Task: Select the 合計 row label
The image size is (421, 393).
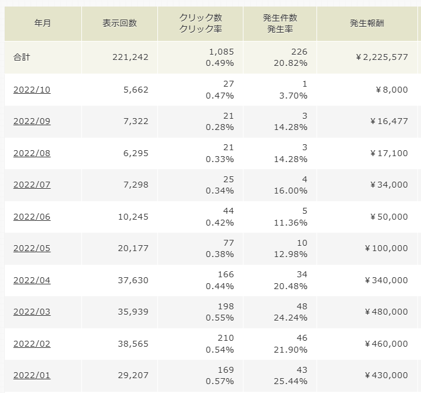Action: coord(22,57)
